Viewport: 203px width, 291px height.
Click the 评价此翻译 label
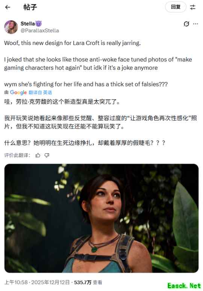pyautogui.click(x=17, y=155)
